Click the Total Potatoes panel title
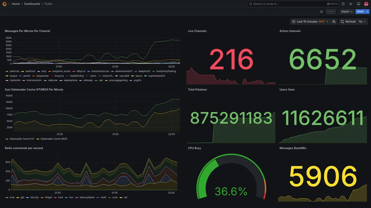Screen dimensions: 371x208 pyautogui.click(x=197, y=90)
